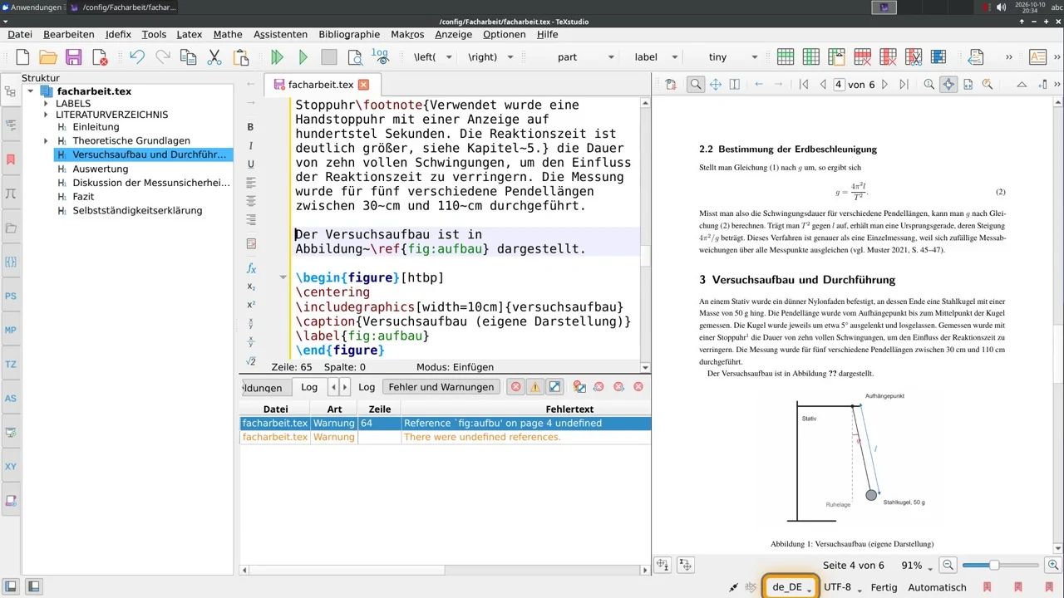Zoom out PDF with minus magnifier
This screenshot has height=598, width=1064.
pos(948,565)
